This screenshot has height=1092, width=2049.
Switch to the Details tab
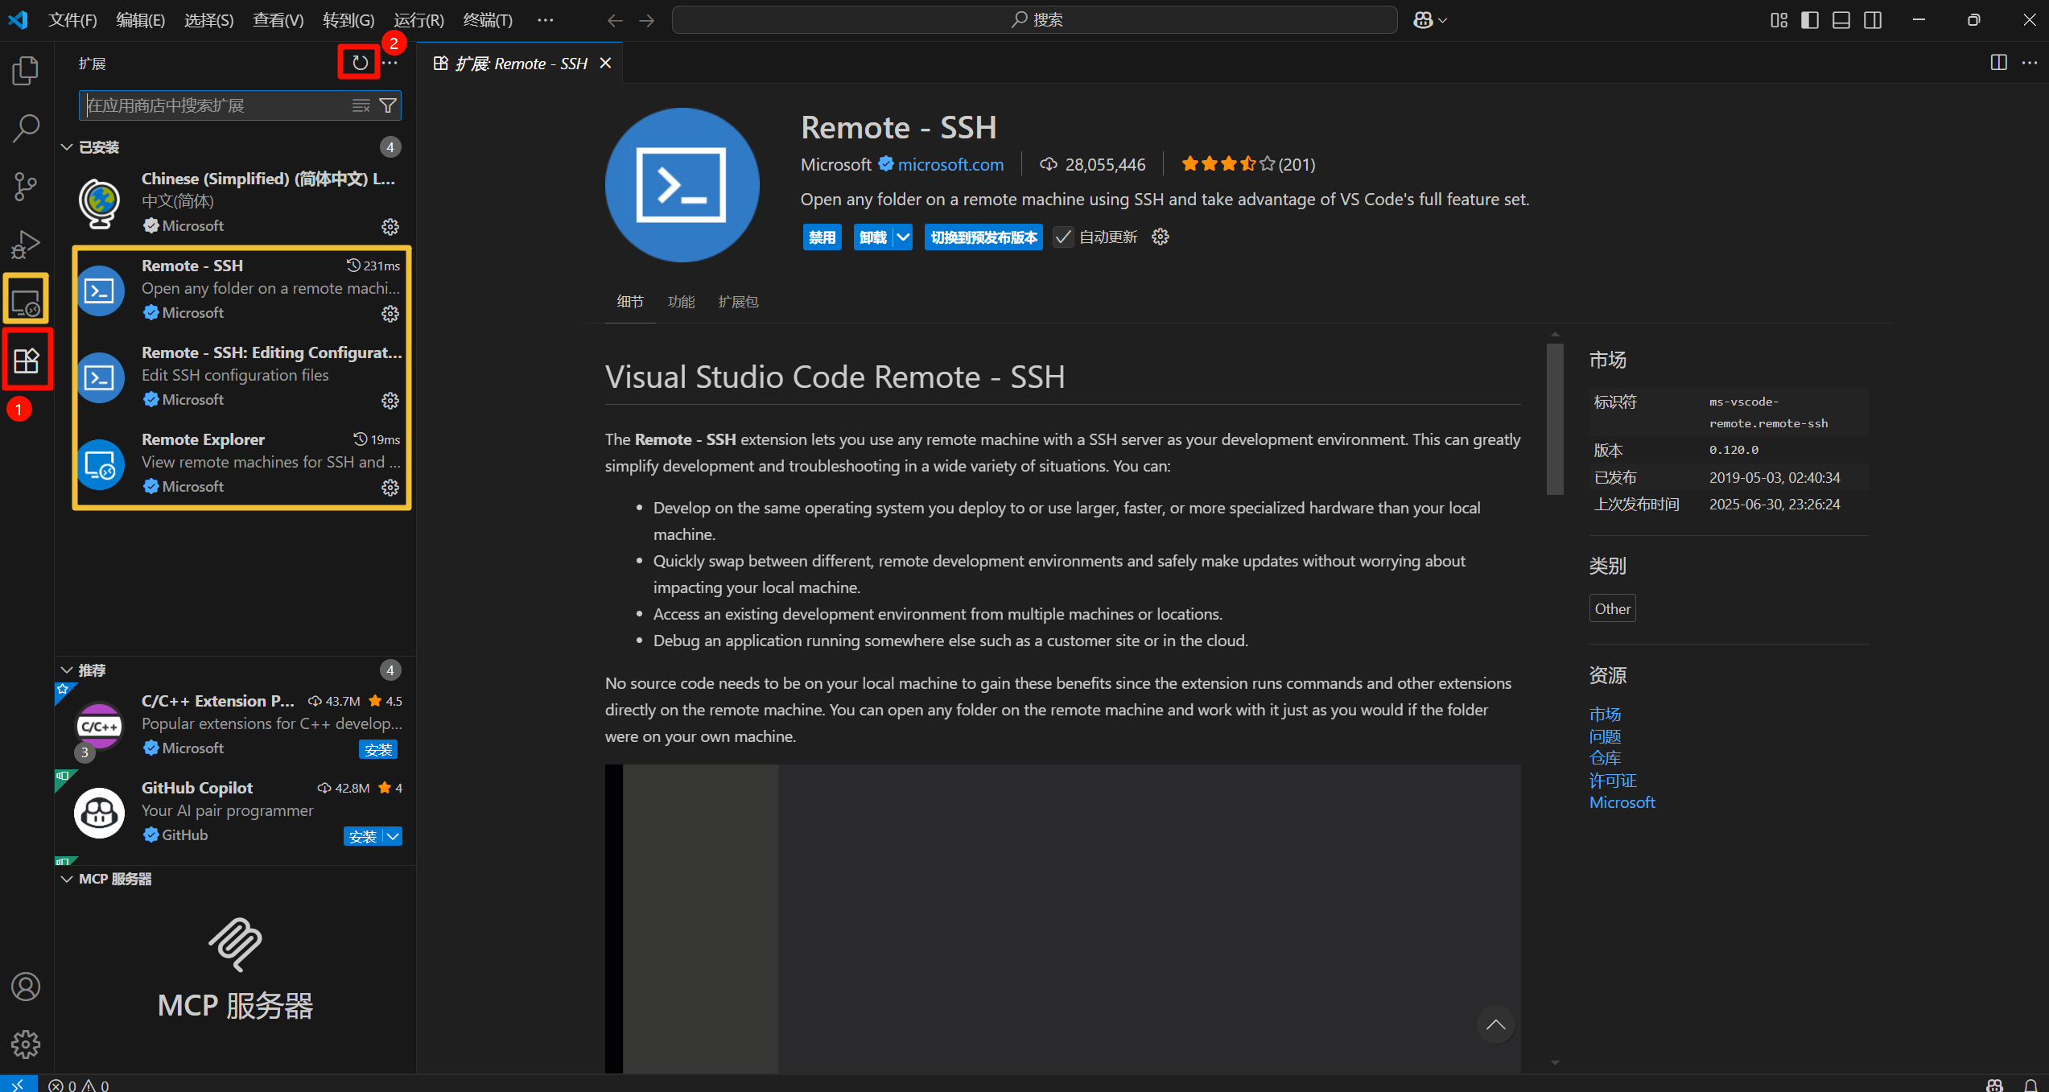[630, 302]
